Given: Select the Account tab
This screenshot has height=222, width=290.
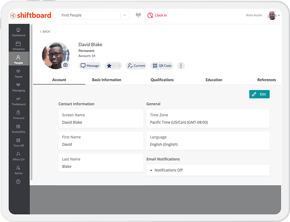Looking at the screenshot, I should [59, 80].
